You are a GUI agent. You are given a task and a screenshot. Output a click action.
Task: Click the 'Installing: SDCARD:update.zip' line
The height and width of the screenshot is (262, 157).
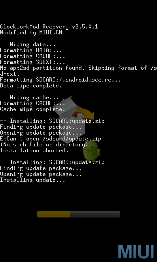coord(52,121)
